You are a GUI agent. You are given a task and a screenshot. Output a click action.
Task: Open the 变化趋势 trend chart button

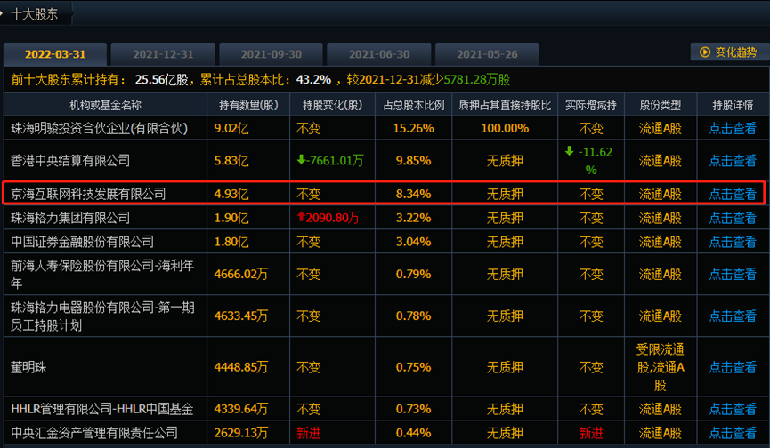tap(729, 52)
